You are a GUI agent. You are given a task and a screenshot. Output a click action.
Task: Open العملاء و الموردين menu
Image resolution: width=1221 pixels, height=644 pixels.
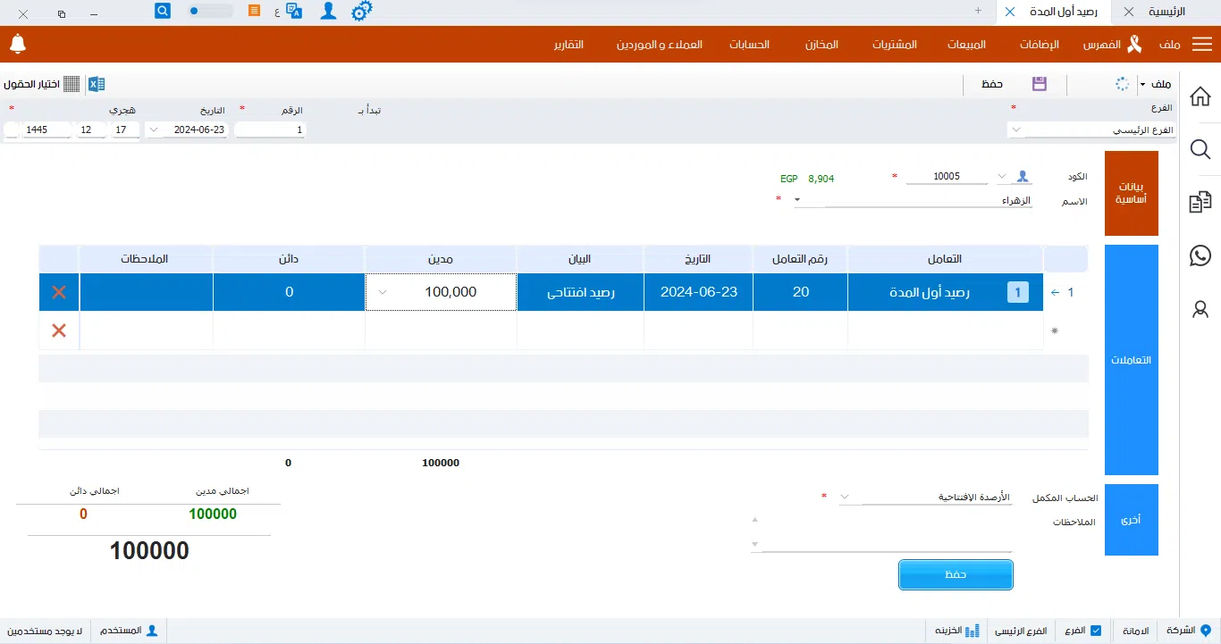point(660,45)
